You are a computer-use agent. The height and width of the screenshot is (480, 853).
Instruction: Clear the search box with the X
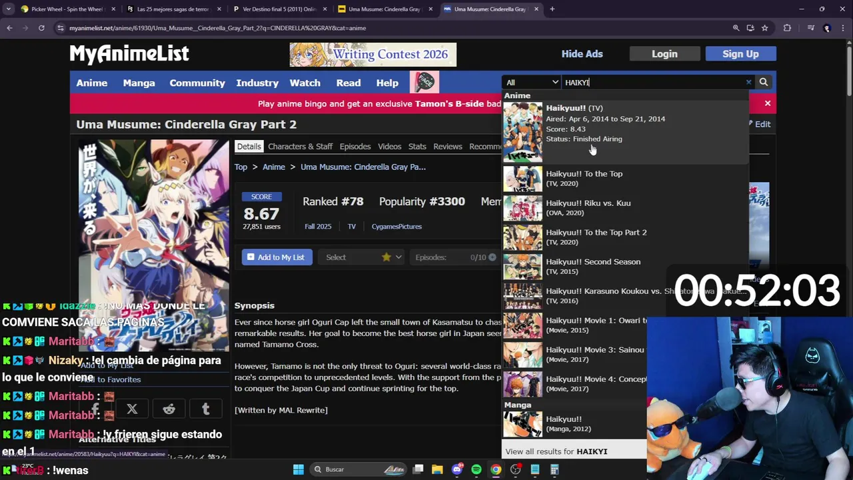point(748,83)
